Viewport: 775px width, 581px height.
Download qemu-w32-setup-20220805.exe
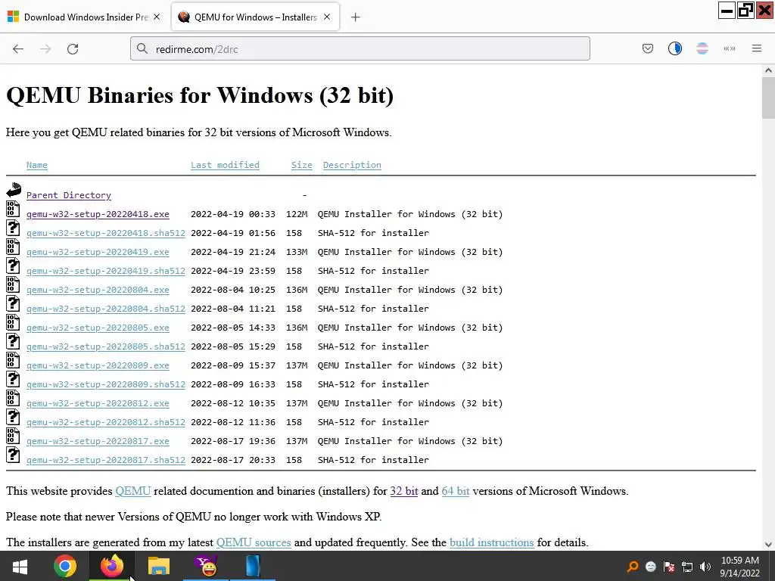click(x=98, y=328)
